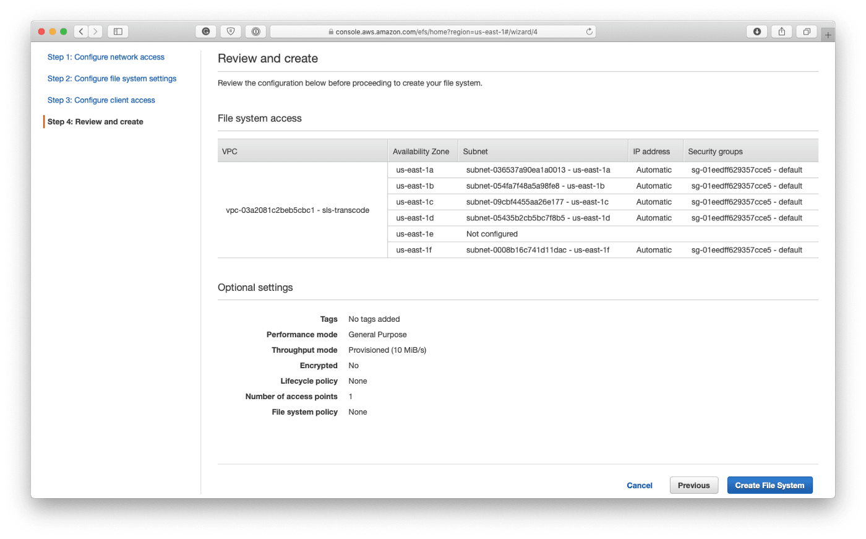Reload the page using refresh icon

pyautogui.click(x=589, y=32)
